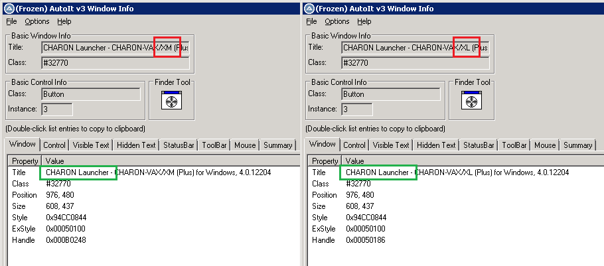
Task: Select Size 608, 437 row in left window
Action: click(x=154, y=206)
